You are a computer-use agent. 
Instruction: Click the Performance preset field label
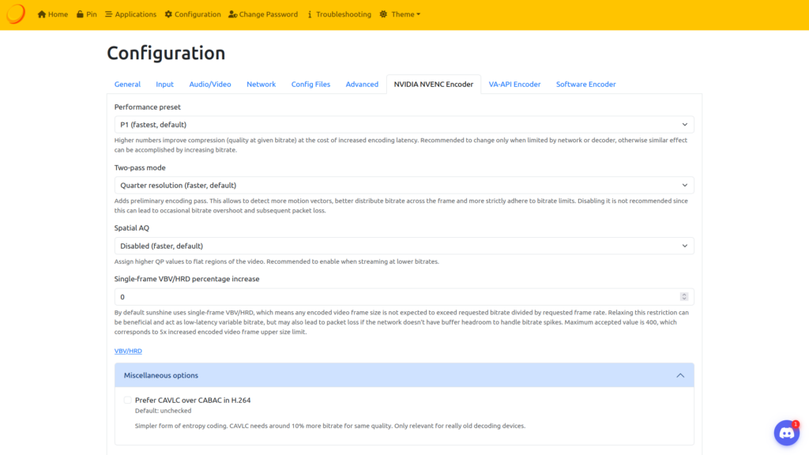(148, 107)
